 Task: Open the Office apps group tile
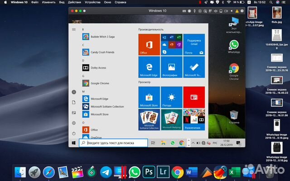click(x=171, y=44)
